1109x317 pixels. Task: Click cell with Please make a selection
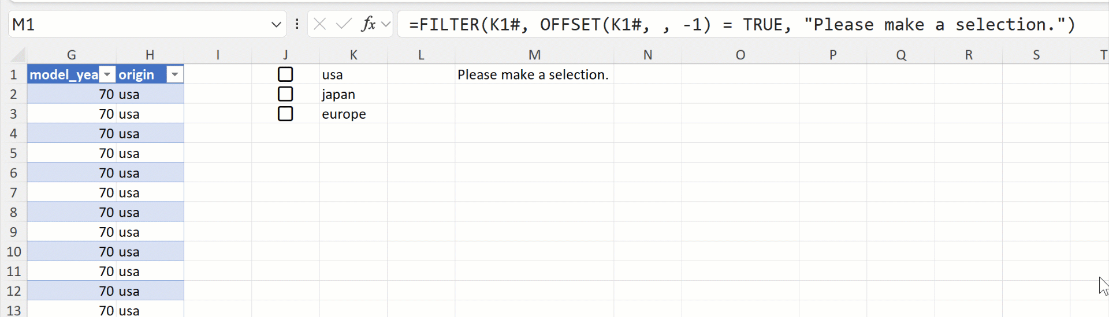pos(533,75)
